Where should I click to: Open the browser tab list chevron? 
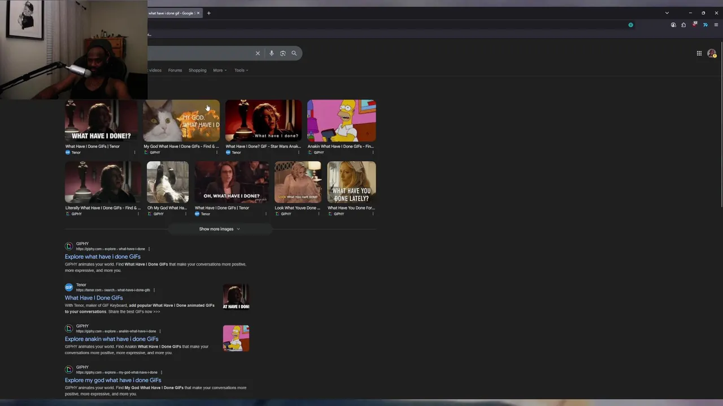pyautogui.click(x=667, y=13)
